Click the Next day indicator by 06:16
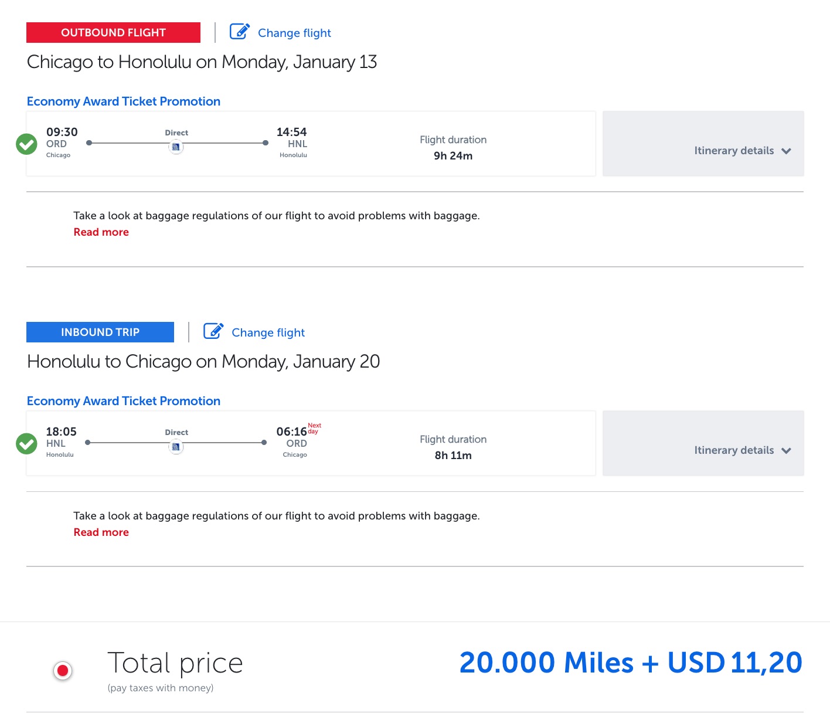This screenshot has height=720, width=830. coord(314,429)
